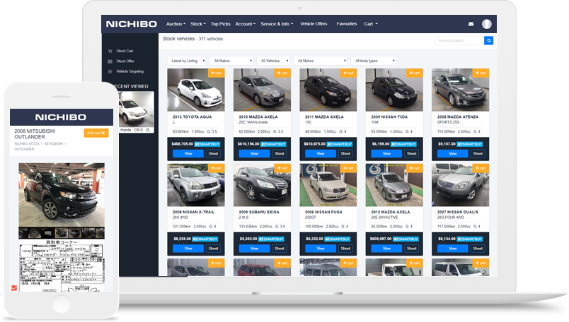Select Stock Cart in sidebar

coord(125,51)
